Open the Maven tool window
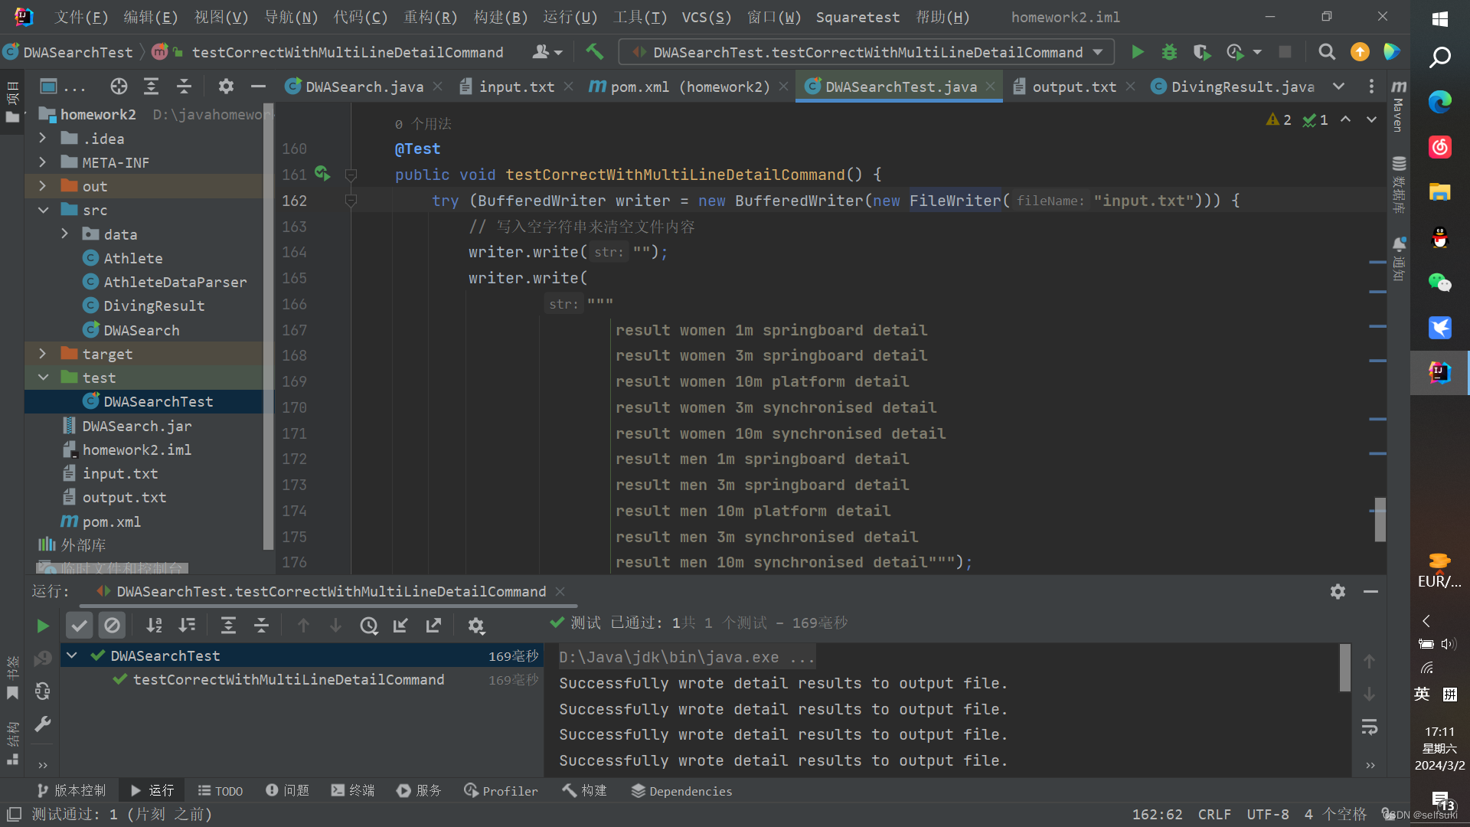This screenshot has width=1470, height=827. click(x=1398, y=107)
